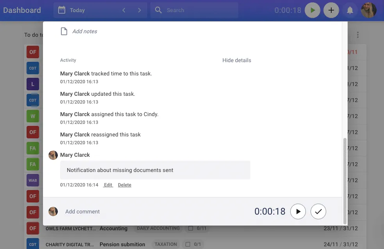Screen dimensions: 384x249
Task: Click OWLS FARM LYCHETT client name
Action: pyautogui.click(x=71, y=228)
